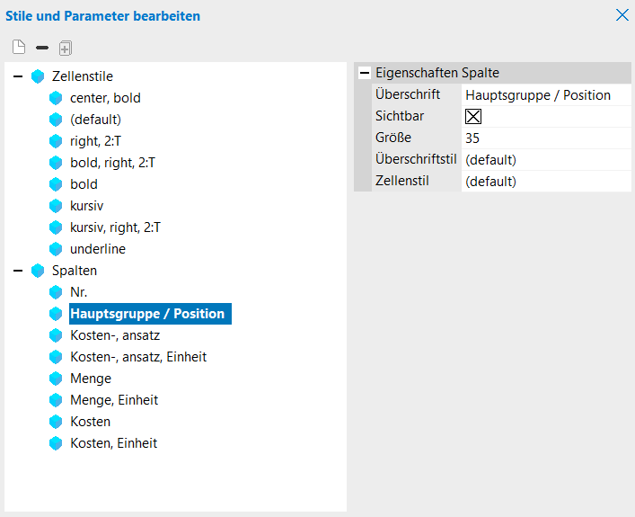Click the hexagon icon next to Nr.
This screenshot has width=635, height=517.
pyautogui.click(x=56, y=292)
